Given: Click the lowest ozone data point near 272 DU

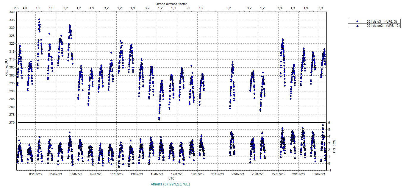Looking at the screenshot, I should click(159, 120).
